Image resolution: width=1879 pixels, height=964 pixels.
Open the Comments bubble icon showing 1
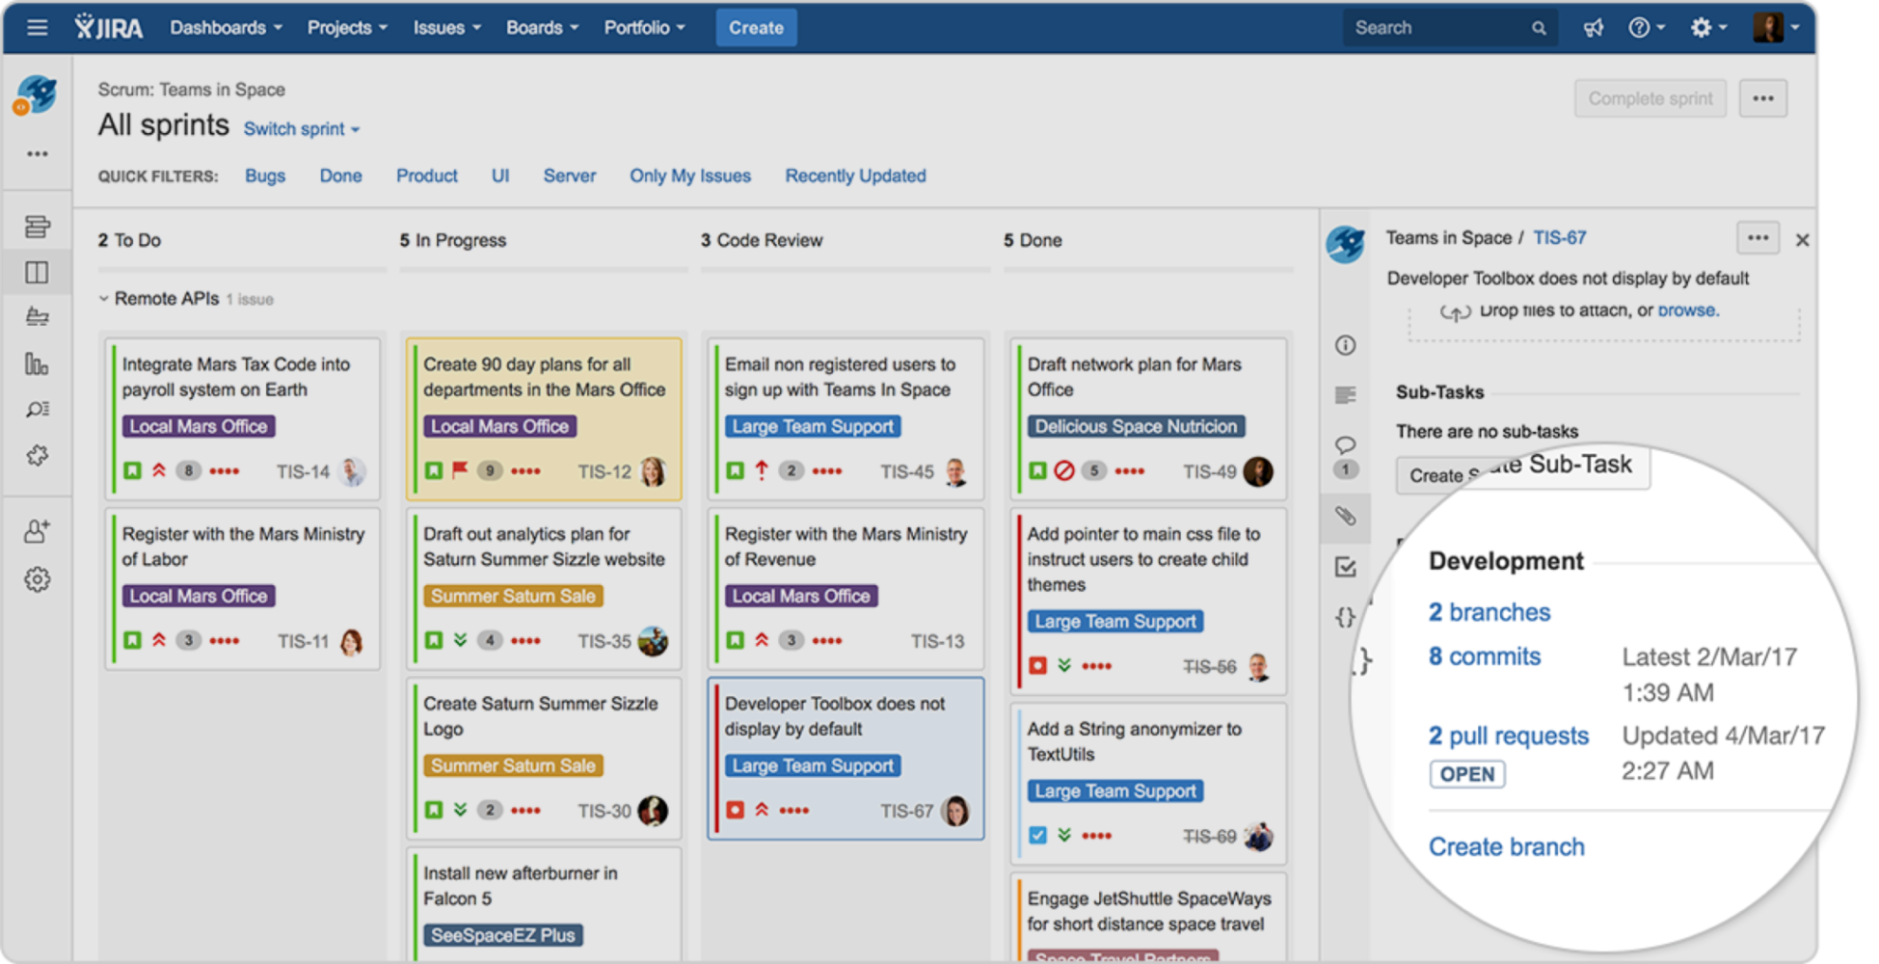point(1345,445)
